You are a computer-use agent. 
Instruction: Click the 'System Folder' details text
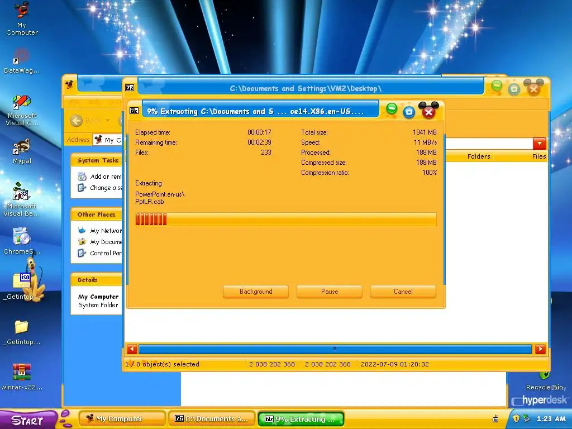click(x=98, y=305)
